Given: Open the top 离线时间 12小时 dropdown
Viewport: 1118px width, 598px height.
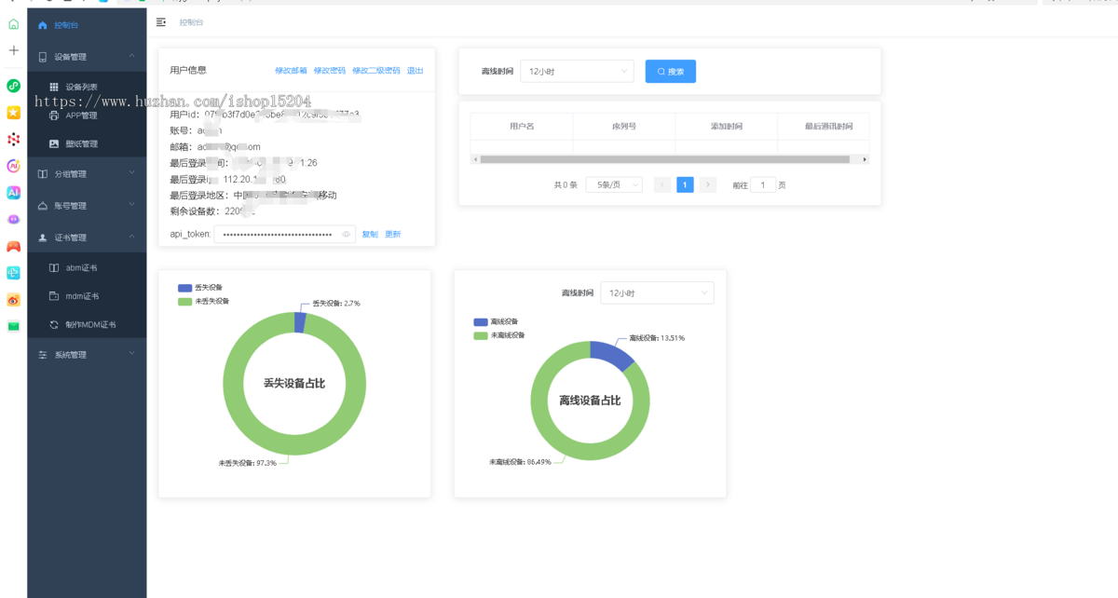Looking at the screenshot, I should click(577, 71).
